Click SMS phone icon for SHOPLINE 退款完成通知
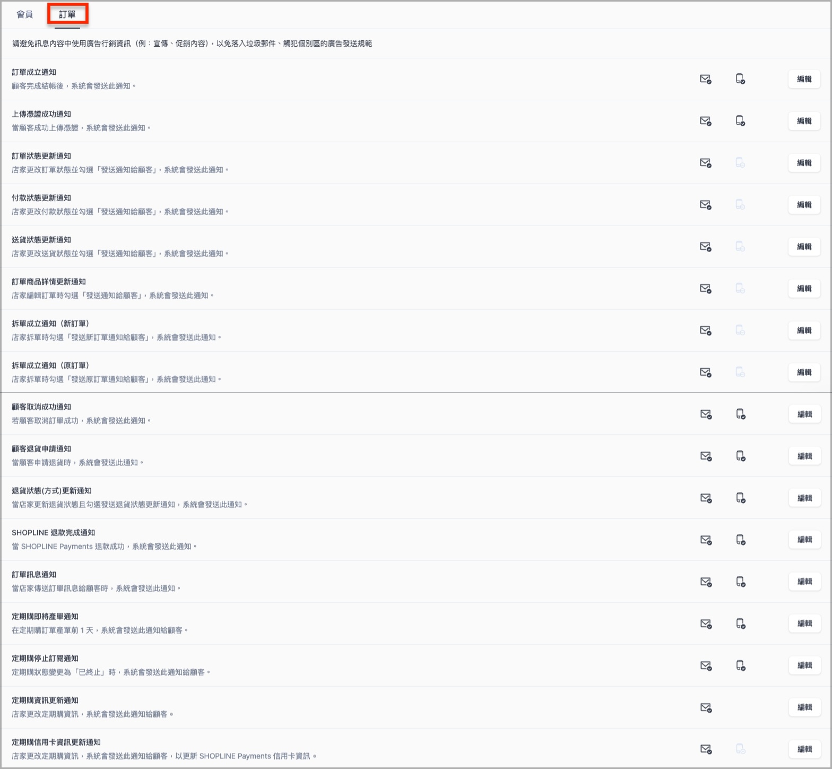The image size is (832, 769). tap(741, 540)
